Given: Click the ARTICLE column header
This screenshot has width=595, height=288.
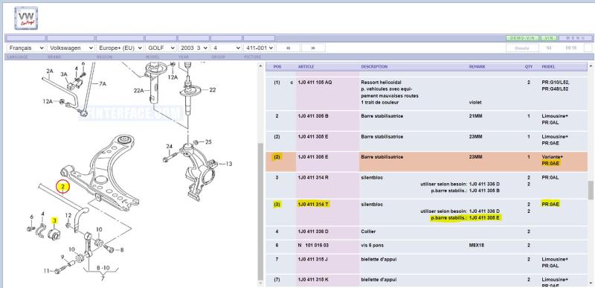Looking at the screenshot, I should 306,67.
